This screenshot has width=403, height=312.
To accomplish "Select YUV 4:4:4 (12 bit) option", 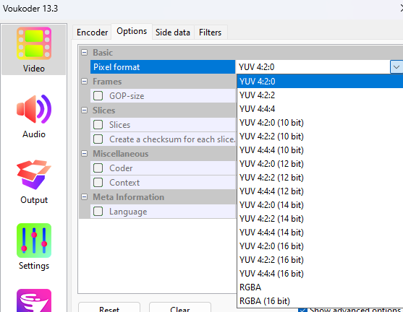I will tap(320, 191).
